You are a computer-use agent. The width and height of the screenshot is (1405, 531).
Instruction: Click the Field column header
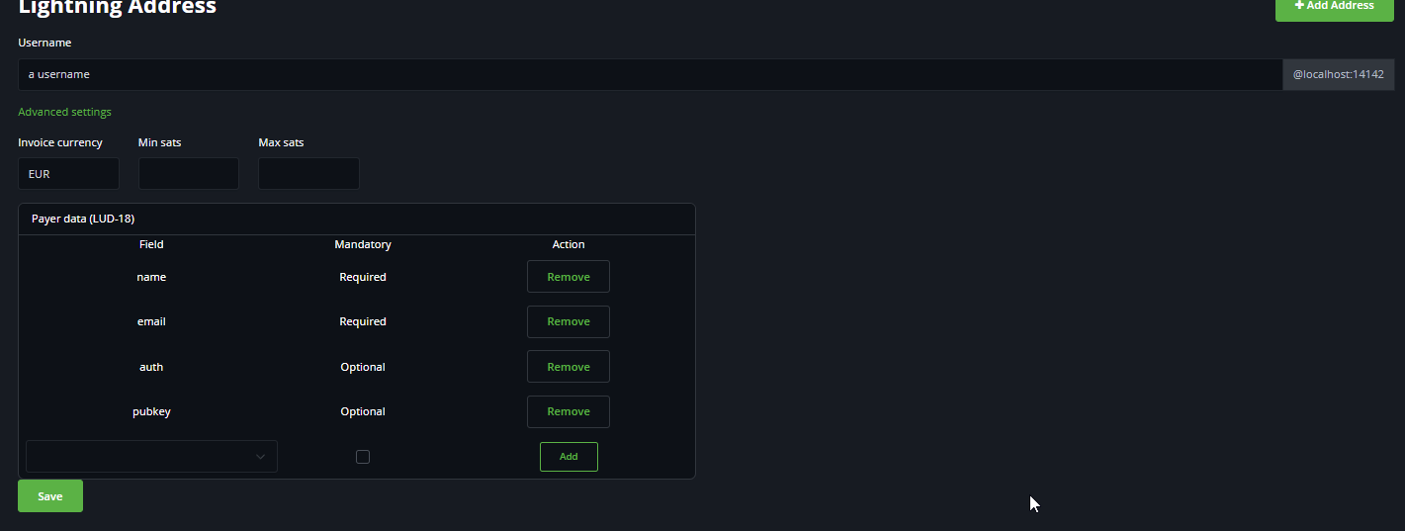click(151, 244)
